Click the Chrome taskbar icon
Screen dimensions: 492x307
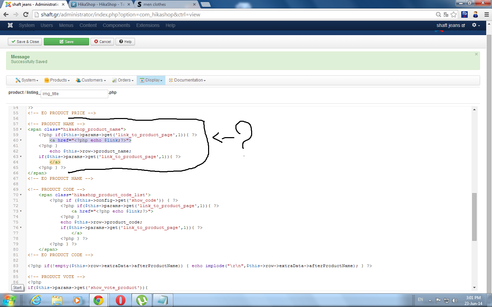coord(98,300)
